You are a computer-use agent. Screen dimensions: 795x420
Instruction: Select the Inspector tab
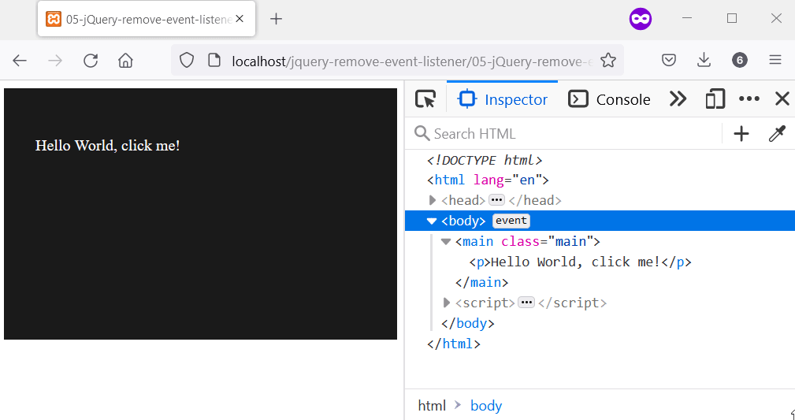click(503, 99)
